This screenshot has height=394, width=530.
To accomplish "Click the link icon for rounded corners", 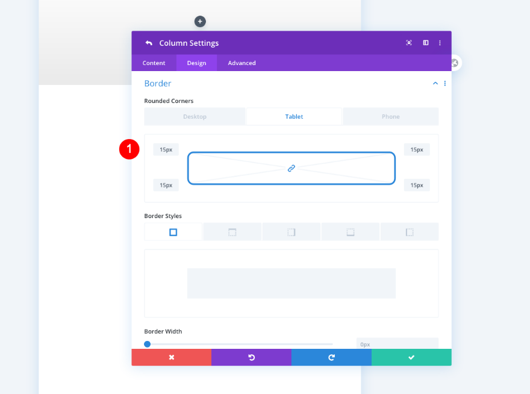I will [x=291, y=168].
